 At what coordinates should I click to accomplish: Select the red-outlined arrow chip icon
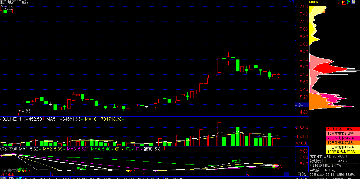pos(344,2)
